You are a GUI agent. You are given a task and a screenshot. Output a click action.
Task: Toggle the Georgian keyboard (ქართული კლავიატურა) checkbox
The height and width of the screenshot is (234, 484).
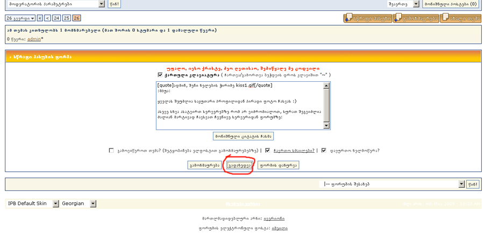tap(160, 75)
